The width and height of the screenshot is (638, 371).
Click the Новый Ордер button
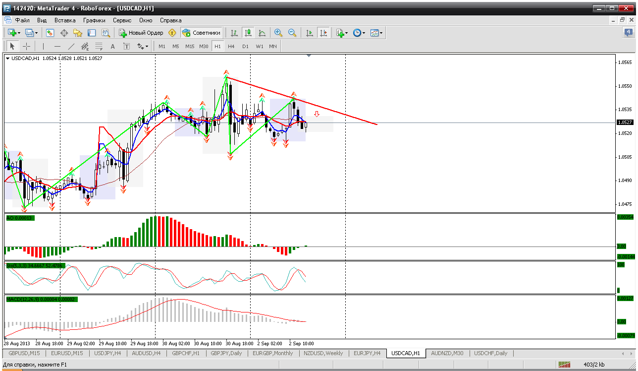(141, 33)
